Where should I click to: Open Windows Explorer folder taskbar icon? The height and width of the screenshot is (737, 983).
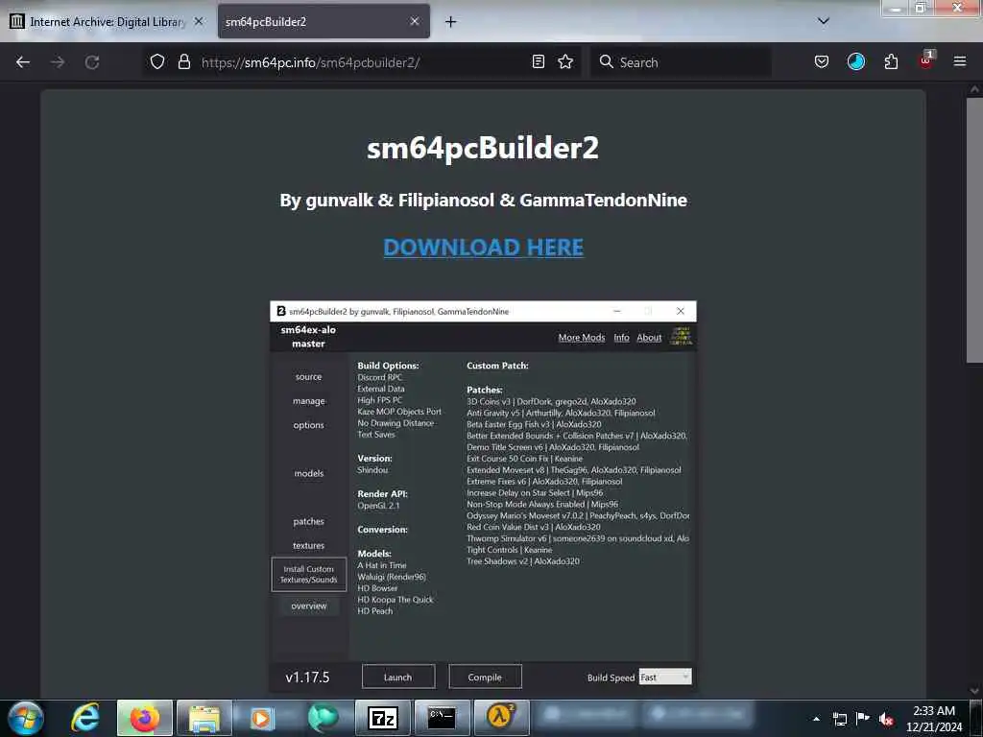coord(204,718)
